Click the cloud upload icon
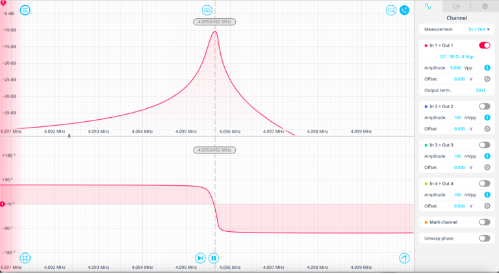The height and width of the screenshot is (274, 499). point(207,10)
